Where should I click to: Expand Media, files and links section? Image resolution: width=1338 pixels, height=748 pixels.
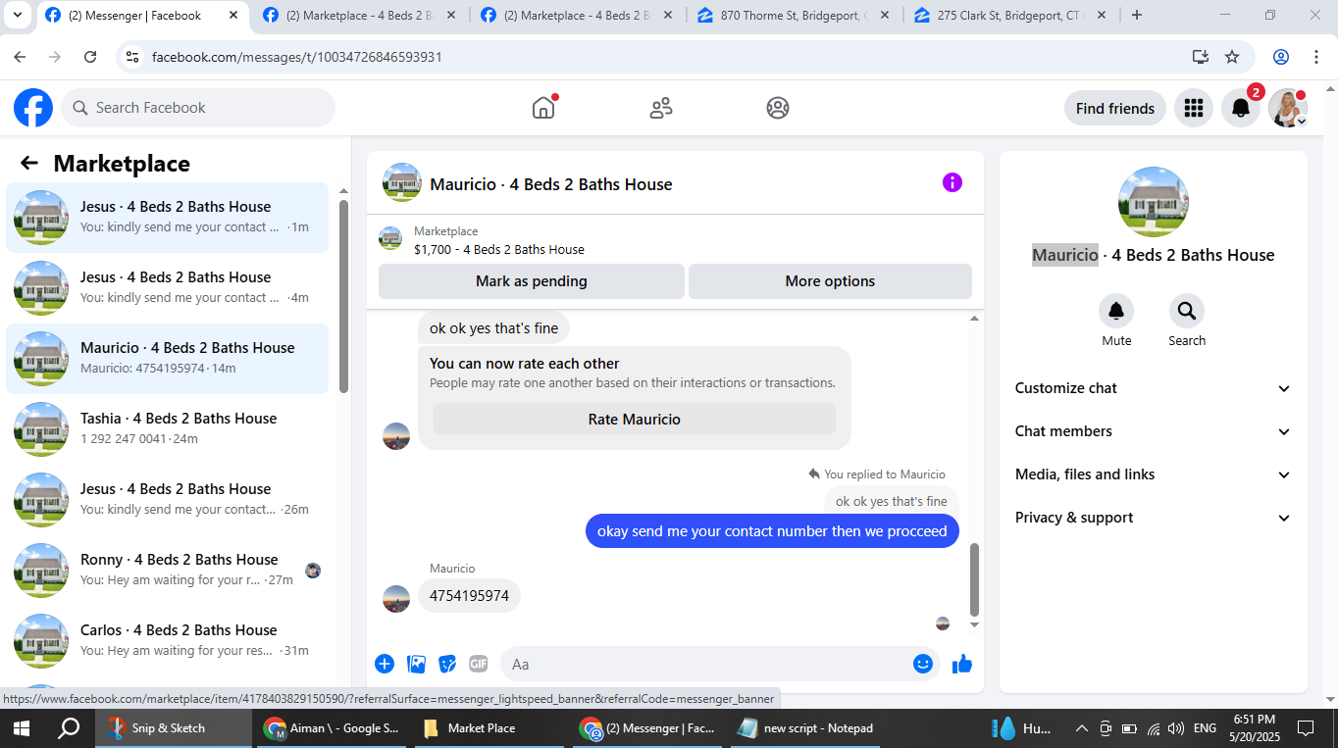[x=1154, y=474]
